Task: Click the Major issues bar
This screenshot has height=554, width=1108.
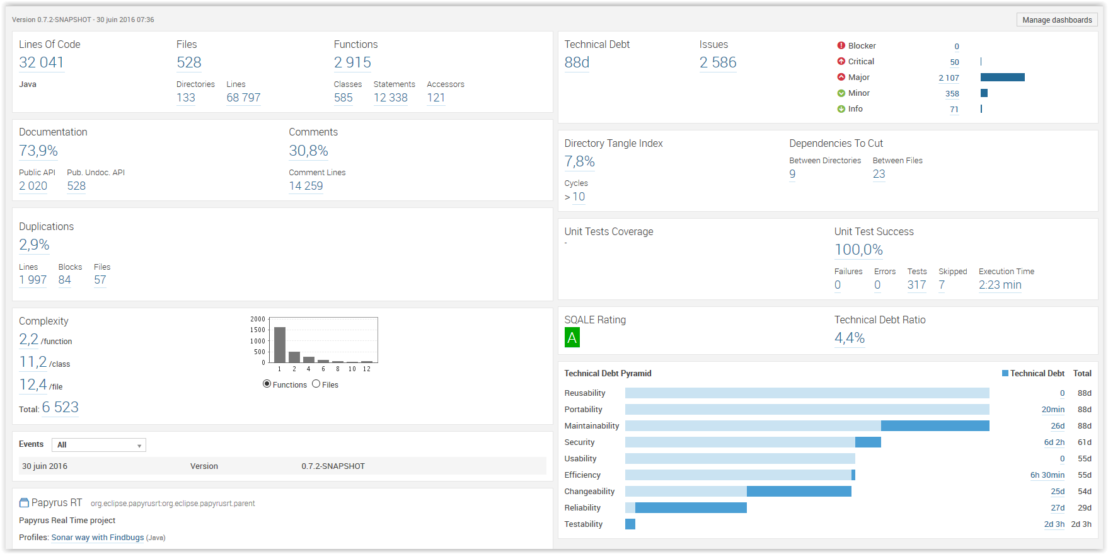Action: (1002, 78)
